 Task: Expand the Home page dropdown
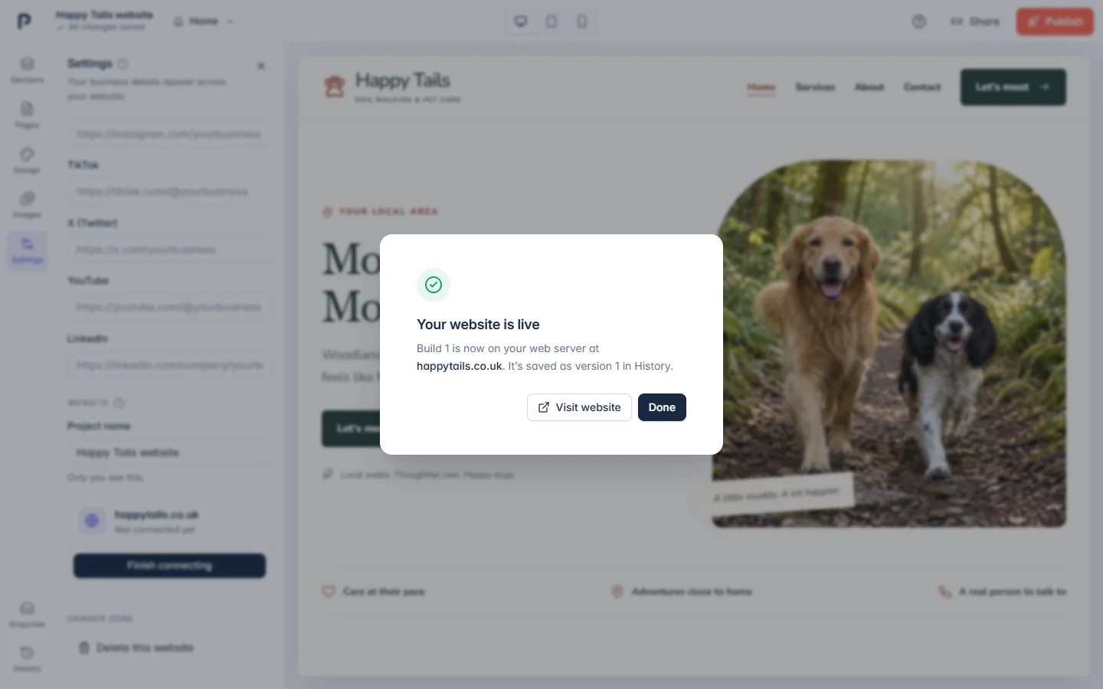point(204,21)
